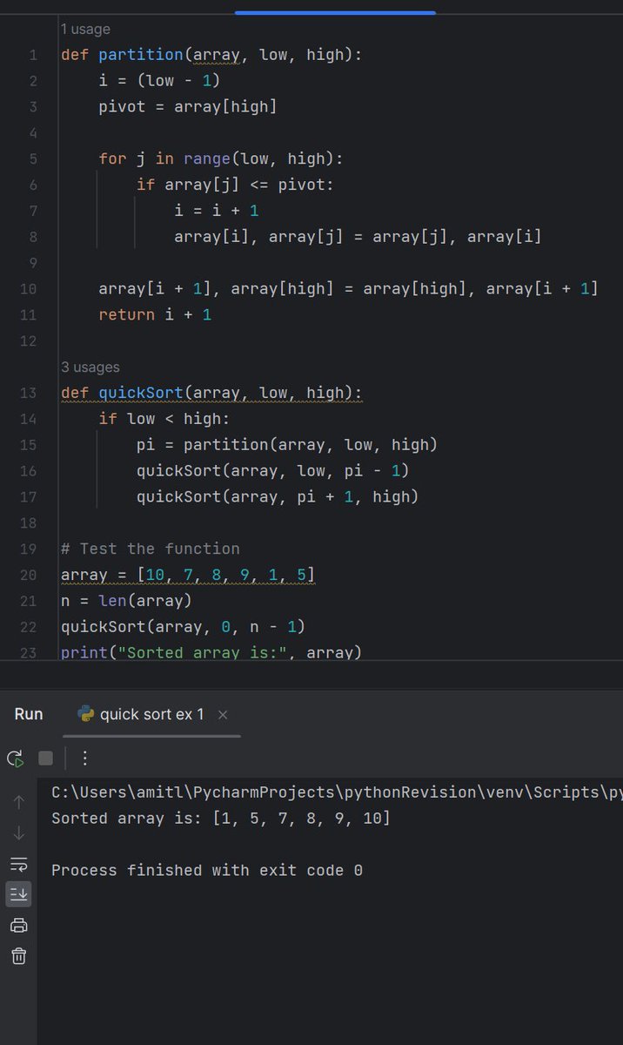623x1045 pixels.
Task: Click 'pi = partition(array, low, high)' line
Action: pos(287,445)
